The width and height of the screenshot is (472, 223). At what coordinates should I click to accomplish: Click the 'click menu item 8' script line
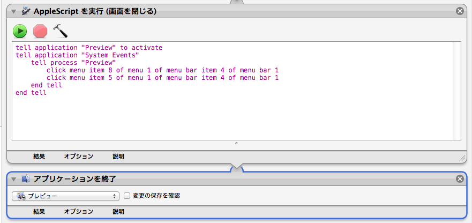pos(162,70)
